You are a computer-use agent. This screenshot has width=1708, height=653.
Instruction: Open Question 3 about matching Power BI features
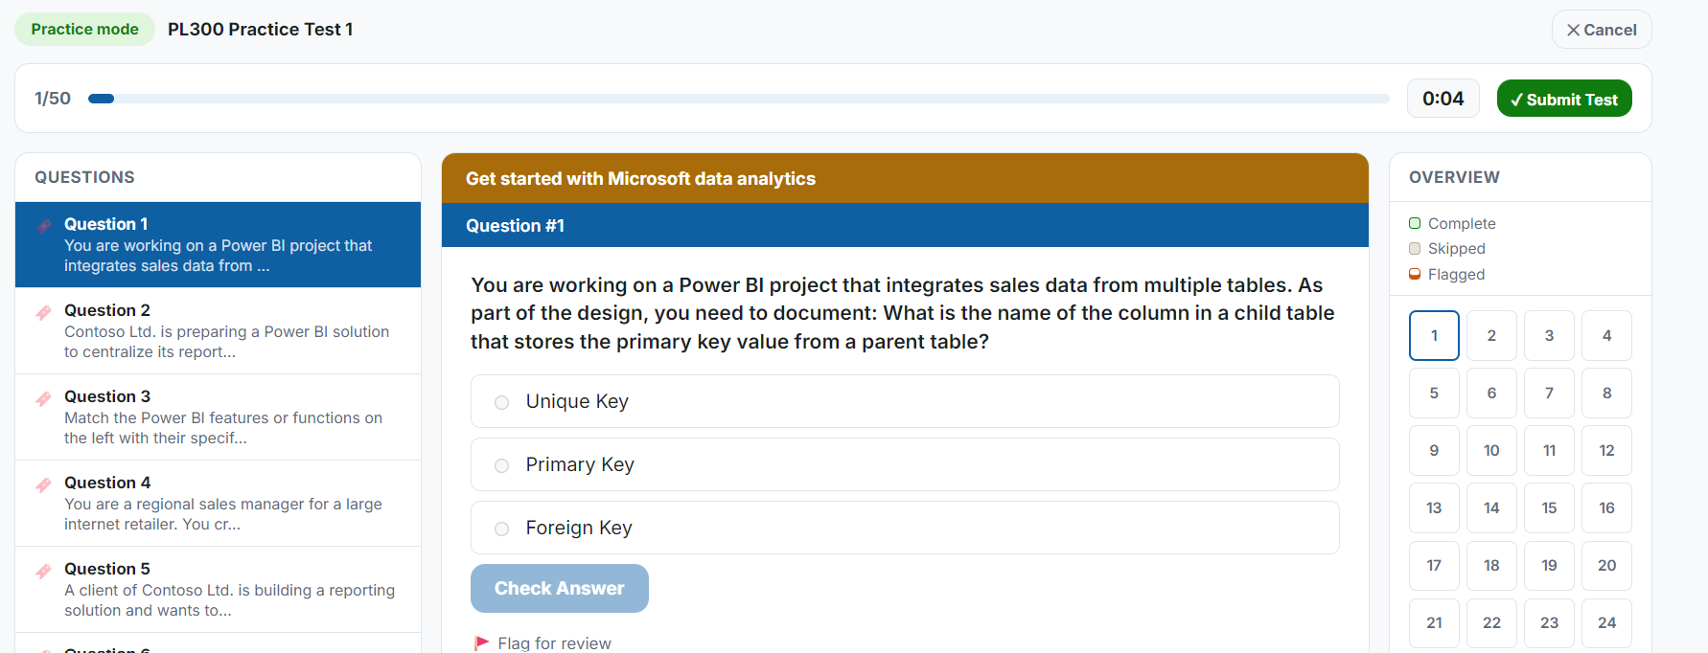click(219, 417)
